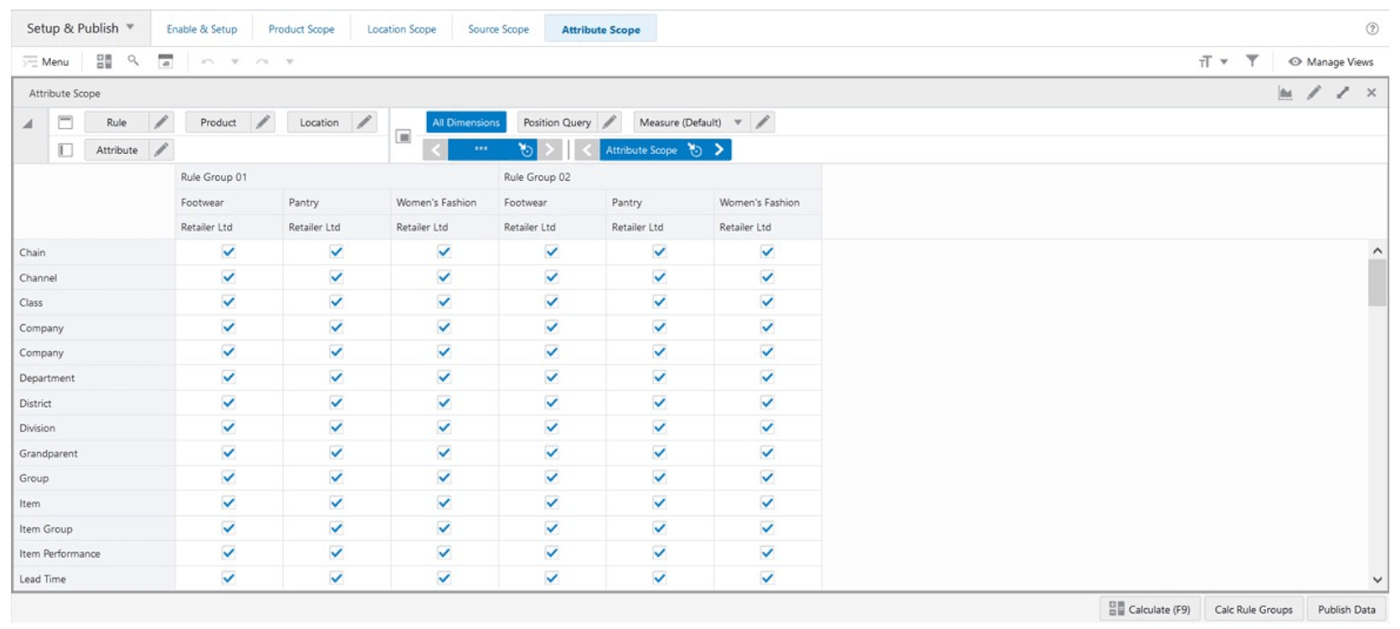This screenshot has width=1400, height=629.
Task: Reset the Attribute Scope position icon
Action: click(695, 150)
